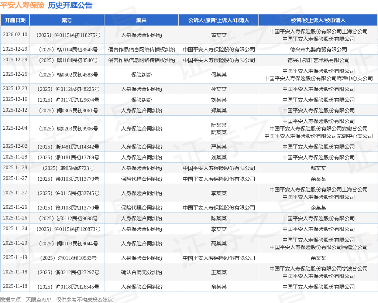Image resolution: width=378 pixels, height=303 pixels.
Task: Select date 2025-12-25
Action: [x=15, y=74]
